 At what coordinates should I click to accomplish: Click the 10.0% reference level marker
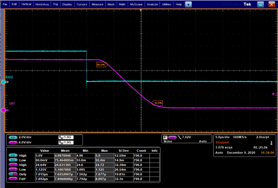point(158,103)
